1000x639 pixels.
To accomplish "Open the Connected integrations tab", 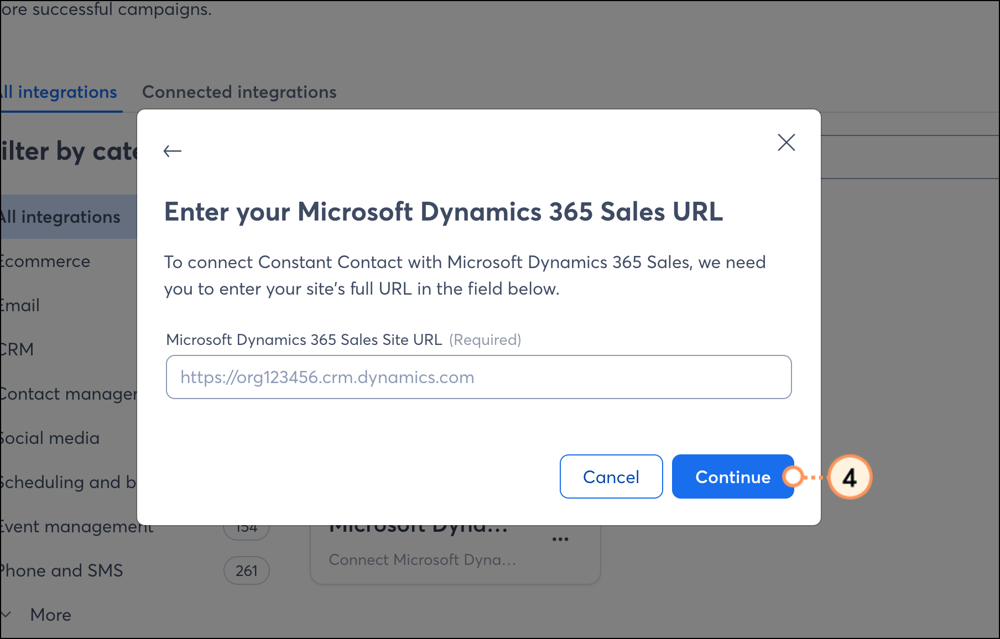I will point(239,92).
